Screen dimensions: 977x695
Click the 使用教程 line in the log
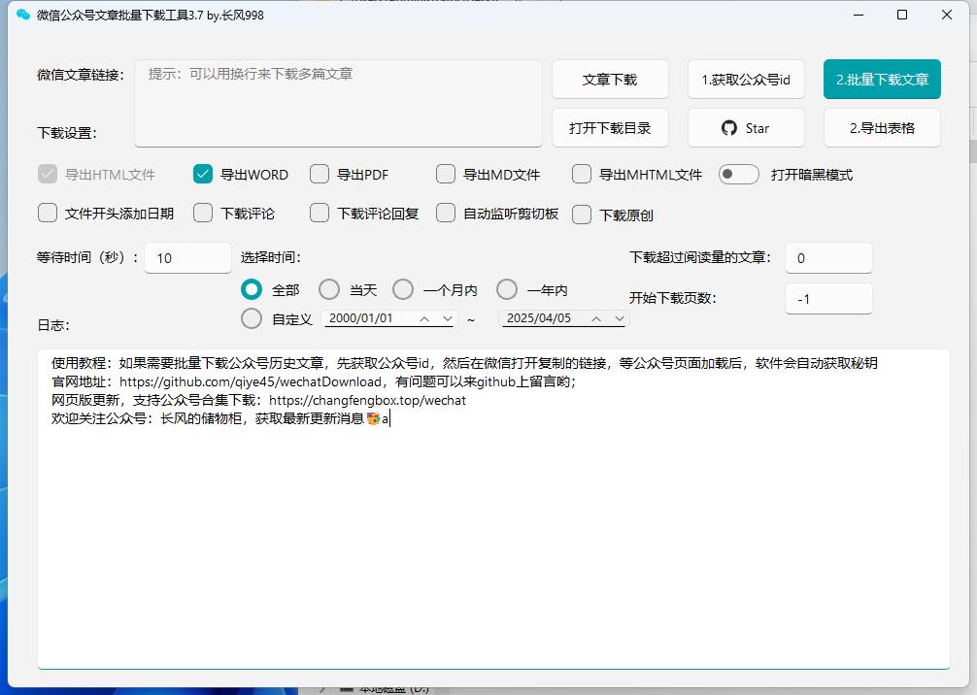tap(464, 363)
